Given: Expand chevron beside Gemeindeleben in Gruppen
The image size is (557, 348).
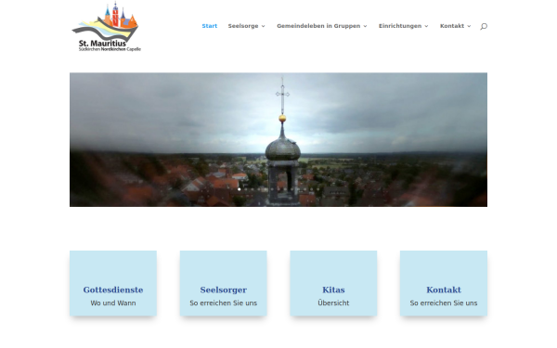Looking at the screenshot, I should 365,26.
